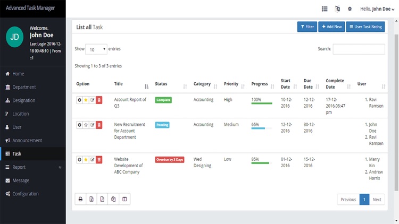Viewport: 399px width, 224px height.
Task: Edit the Website Development of ABC Company task
Action: pyautogui.click(x=93, y=160)
